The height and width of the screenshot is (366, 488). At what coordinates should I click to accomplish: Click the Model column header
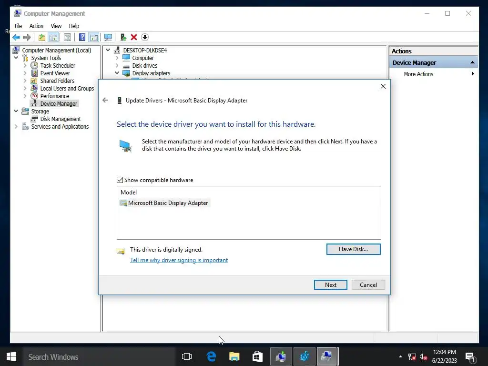[129, 193]
